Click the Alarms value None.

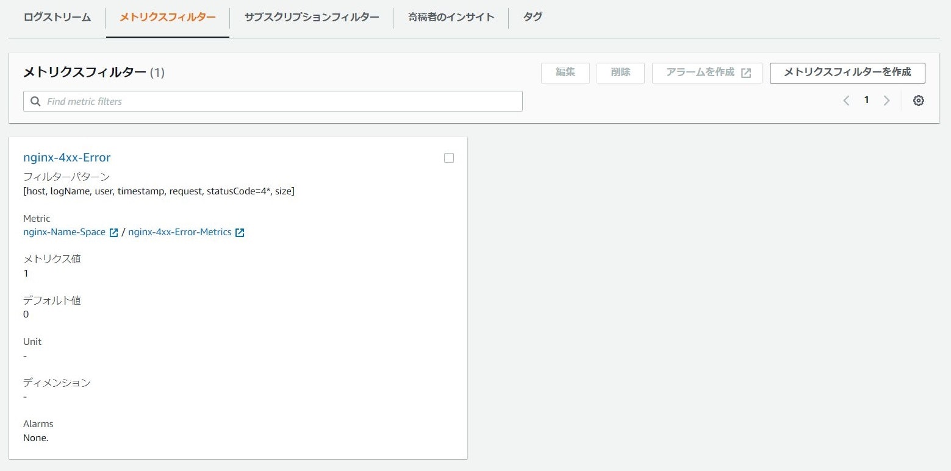tap(35, 437)
